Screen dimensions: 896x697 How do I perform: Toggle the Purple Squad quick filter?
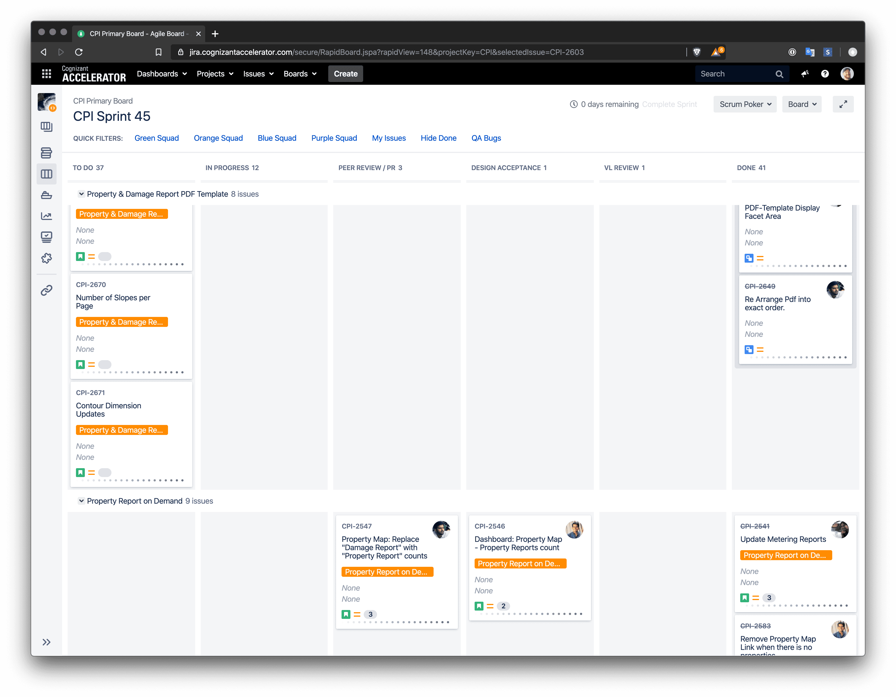click(334, 138)
